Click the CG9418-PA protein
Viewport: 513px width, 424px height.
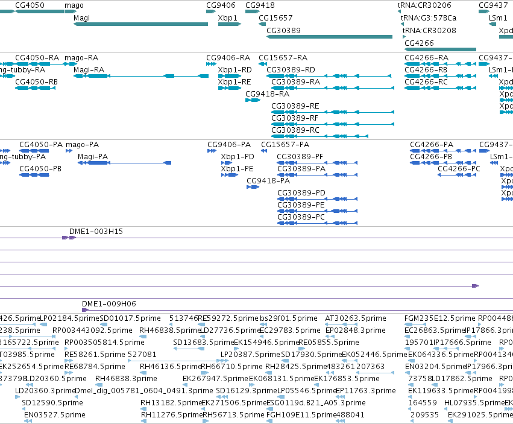tap(253, 187)
